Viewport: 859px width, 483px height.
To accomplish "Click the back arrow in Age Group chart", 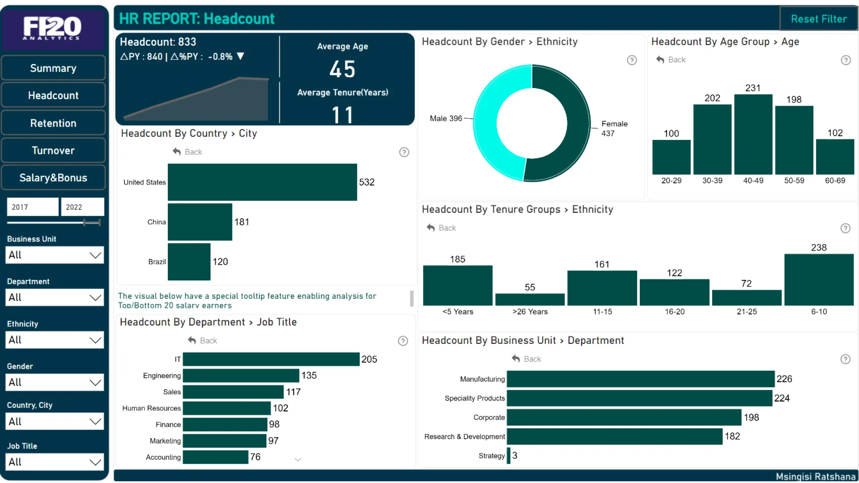I will click(x=660, y=59).
